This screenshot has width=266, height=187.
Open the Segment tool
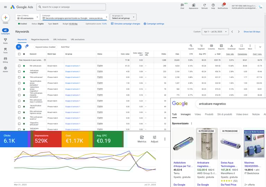pos(201,47)
